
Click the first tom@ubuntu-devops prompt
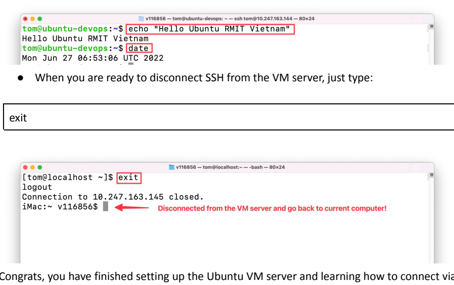pos(72,29)
